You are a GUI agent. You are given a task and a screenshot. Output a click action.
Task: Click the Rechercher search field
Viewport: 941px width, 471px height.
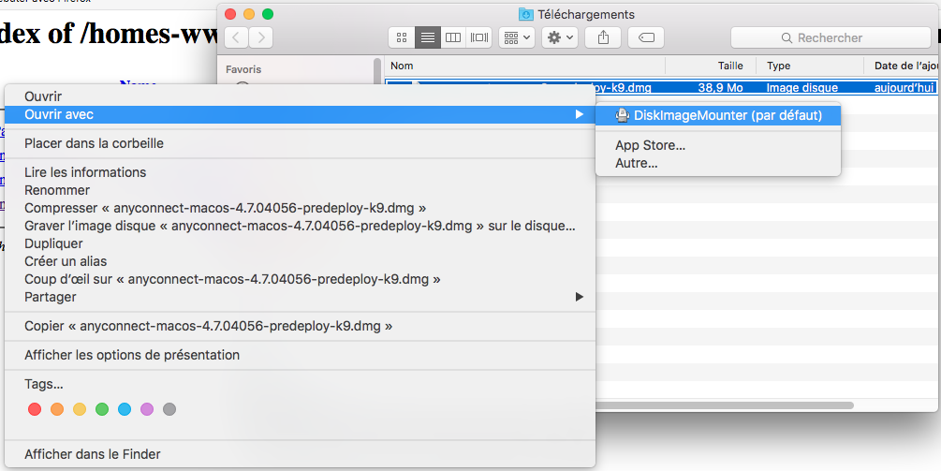(x=830, y=37)
